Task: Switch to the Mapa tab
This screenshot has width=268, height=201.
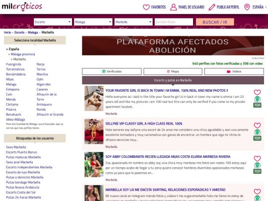Action: (x=173, y=71)
